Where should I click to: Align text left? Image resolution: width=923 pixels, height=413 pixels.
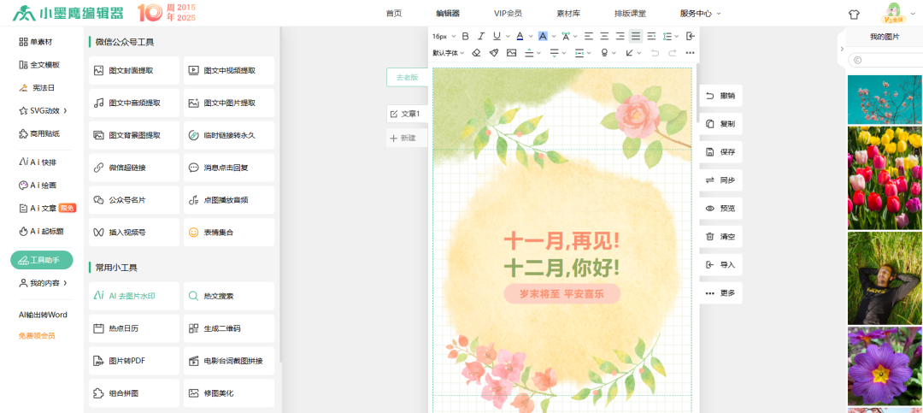[589, 37]
